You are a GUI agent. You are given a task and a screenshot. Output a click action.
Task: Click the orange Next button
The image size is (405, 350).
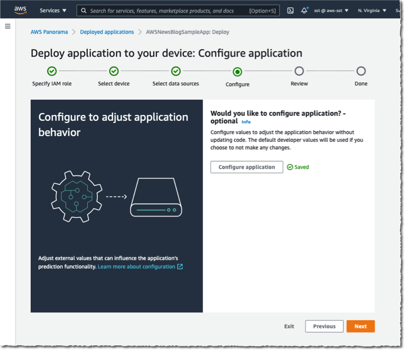pos(360,326)
